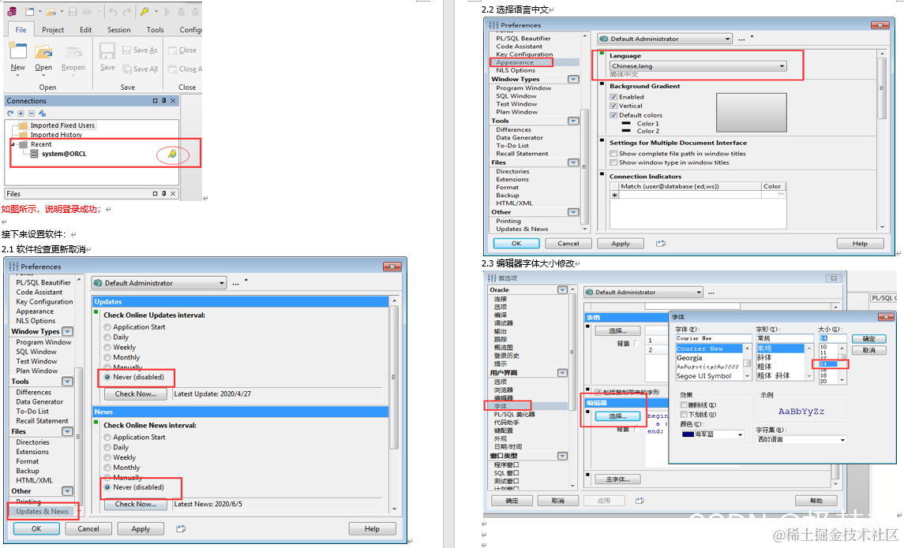
Task: Select the system@ORCL connection
Action: click(x=63, y=155)
